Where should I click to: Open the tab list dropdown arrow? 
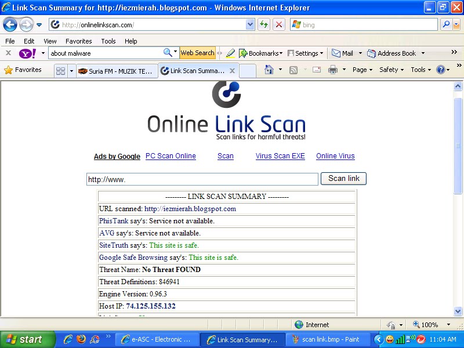tap(71, 71)
